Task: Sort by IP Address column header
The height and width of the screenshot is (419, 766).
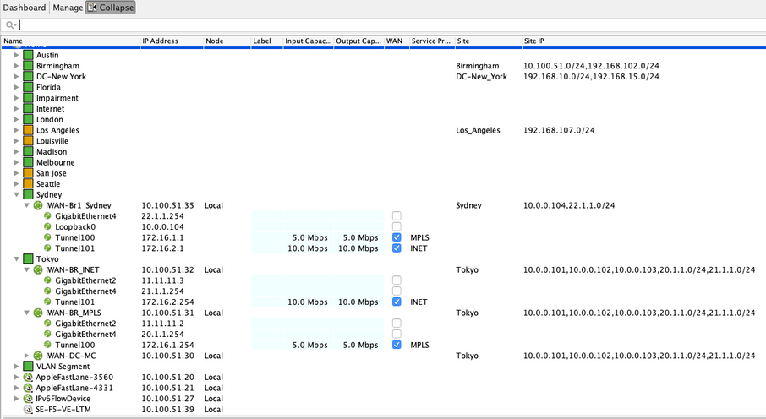Action: [172, 41]
